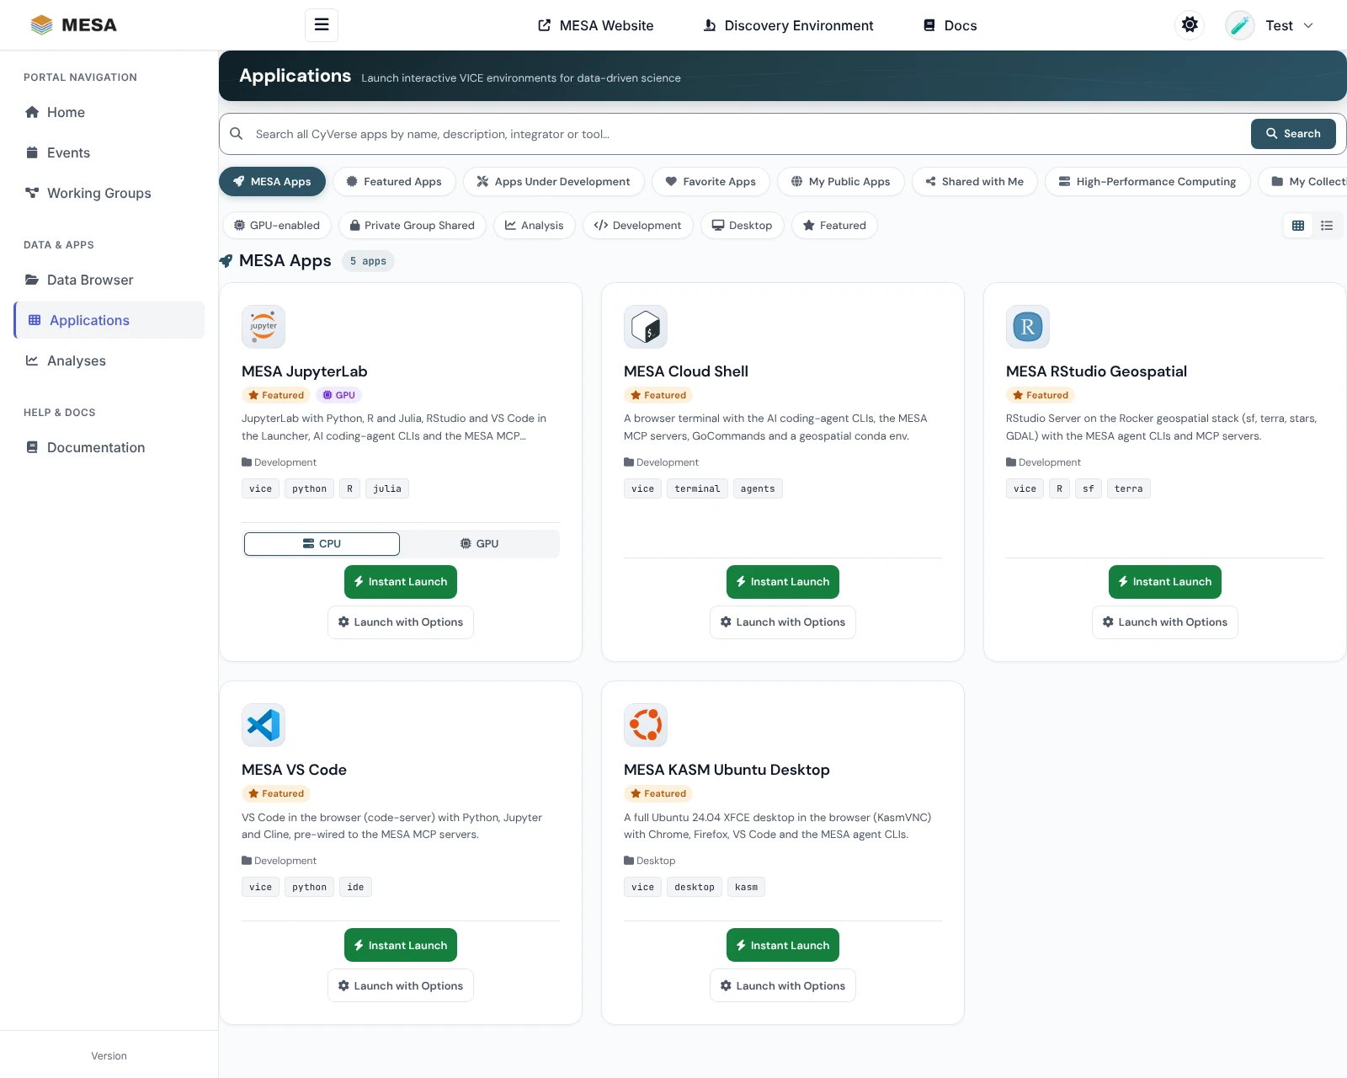Instant Launch MESA Cloud Shell
The width and height of the screenshot is (1347, 1078).
point(783,582)
